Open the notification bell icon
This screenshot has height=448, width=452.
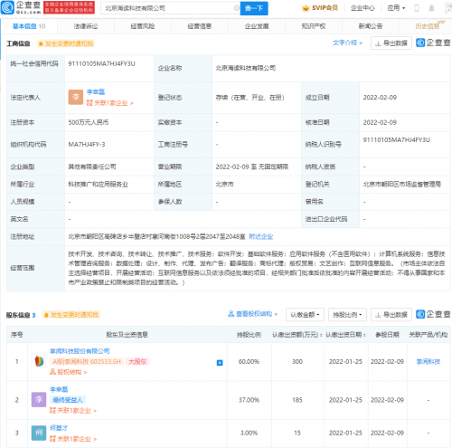point(431,8)
